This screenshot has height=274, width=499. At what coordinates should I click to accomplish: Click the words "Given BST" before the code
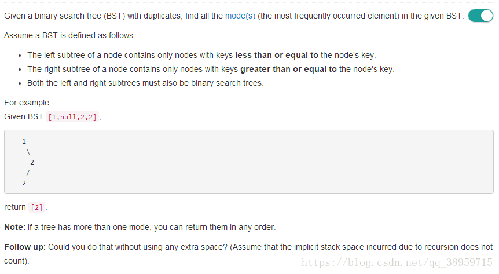point(23,116)
